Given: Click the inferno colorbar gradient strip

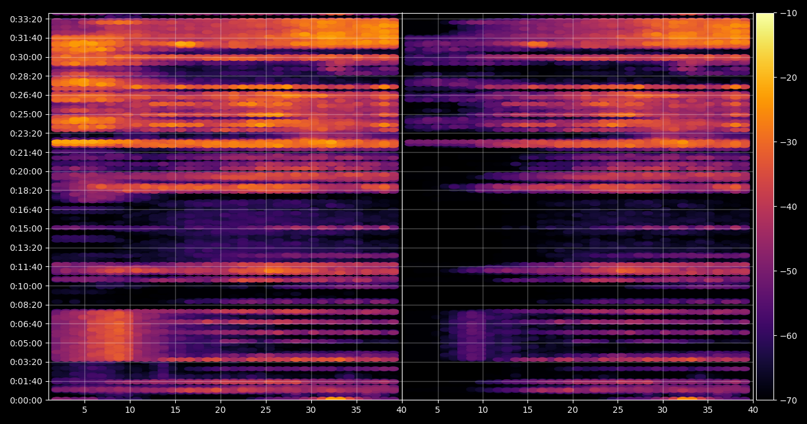Looking at the screenshot, I should click(765, 207).
